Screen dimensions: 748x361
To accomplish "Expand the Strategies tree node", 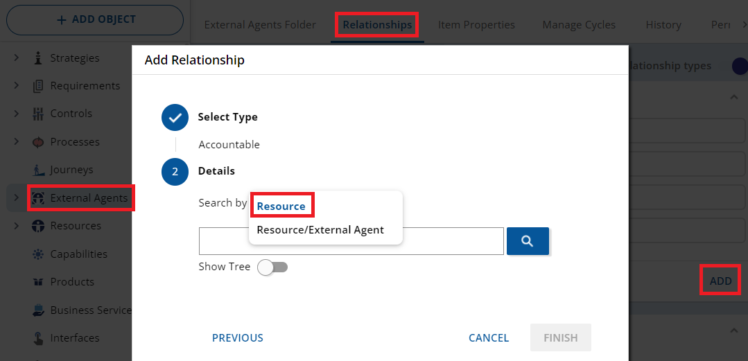I will [16, 58].
